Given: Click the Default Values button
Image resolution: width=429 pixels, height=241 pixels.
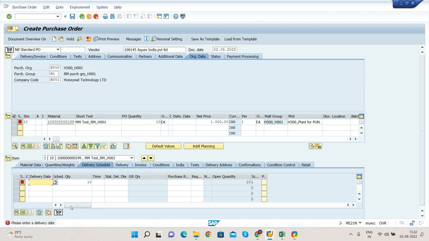Looking at the screenshot, I should point(163,146).
